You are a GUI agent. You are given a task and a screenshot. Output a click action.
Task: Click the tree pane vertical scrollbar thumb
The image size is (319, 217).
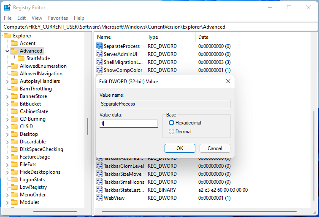pos(88,126)
